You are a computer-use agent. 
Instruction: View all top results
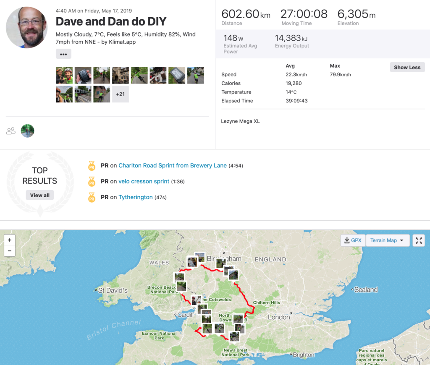(x=40, y=195)
